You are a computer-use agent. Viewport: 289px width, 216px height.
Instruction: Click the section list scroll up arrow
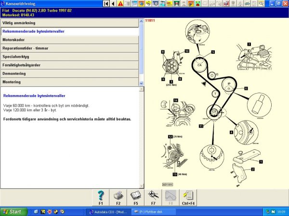coord(142,22)
